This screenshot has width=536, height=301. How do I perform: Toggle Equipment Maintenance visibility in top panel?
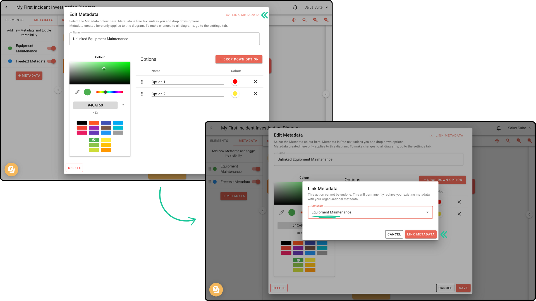point(52,48)
